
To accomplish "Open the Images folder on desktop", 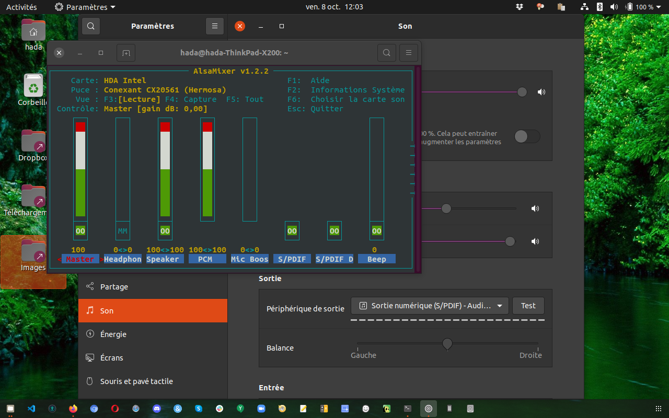I will point(33,256).
